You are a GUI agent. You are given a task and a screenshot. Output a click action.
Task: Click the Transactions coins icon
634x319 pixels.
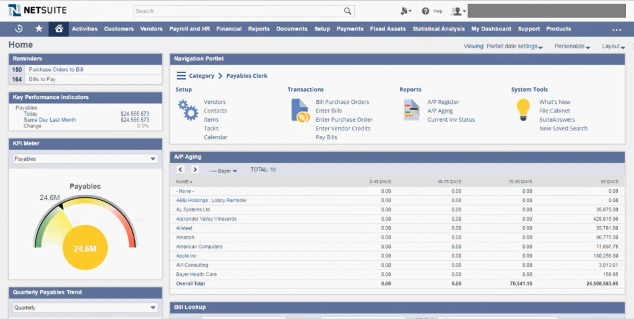(300, 110)
